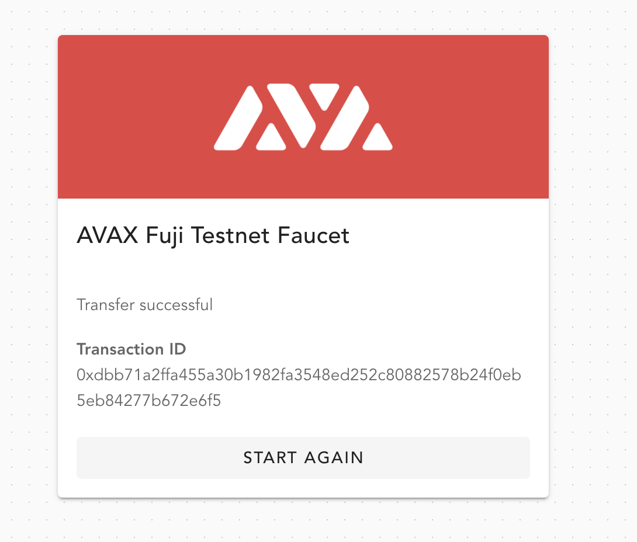
Task: Click the rightmost triangle of the logo
Action: [378, 138]
